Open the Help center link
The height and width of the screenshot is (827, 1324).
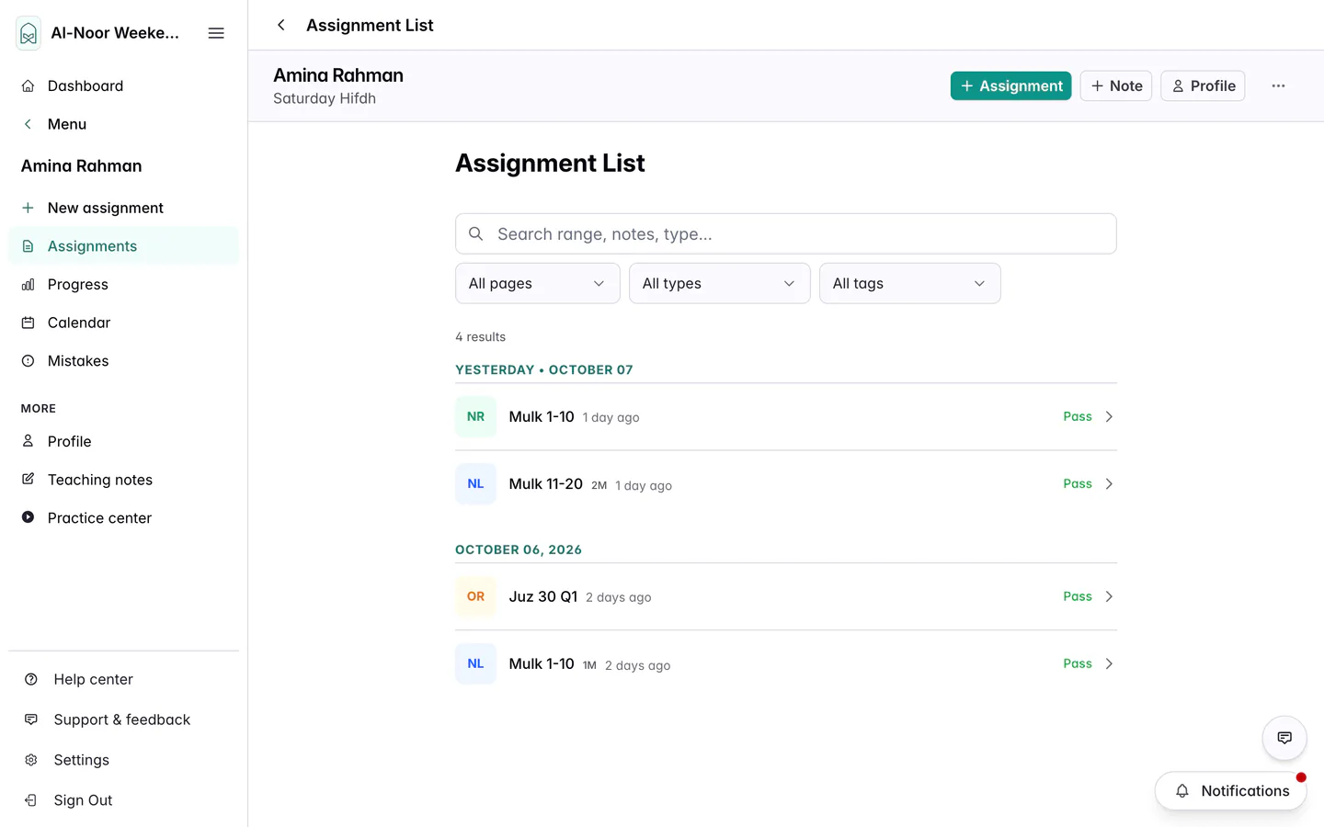pos(123,679)
